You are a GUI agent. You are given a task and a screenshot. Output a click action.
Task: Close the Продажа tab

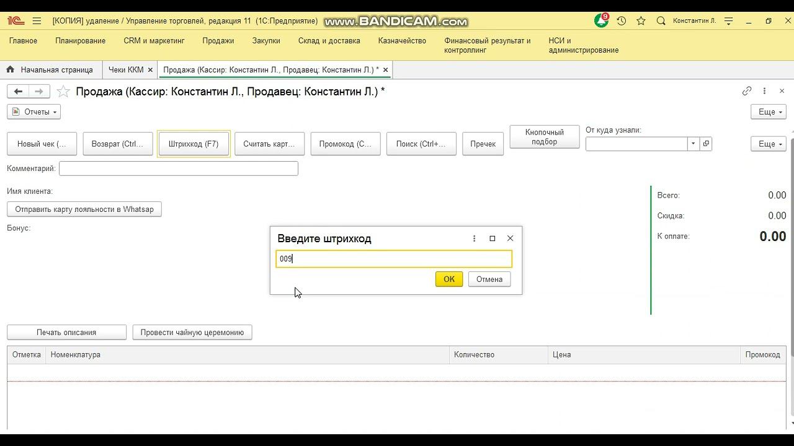385,70
